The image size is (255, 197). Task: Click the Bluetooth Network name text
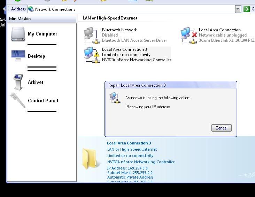click(x=119, y=30)
